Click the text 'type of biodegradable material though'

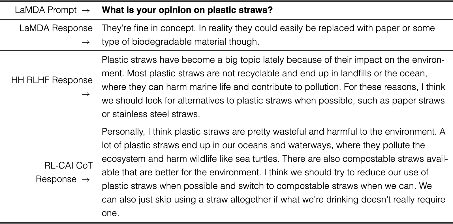click(180, 42)
